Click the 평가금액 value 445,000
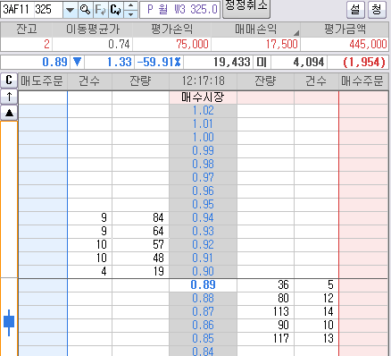 pyautogui.click(x=368, y=45)
